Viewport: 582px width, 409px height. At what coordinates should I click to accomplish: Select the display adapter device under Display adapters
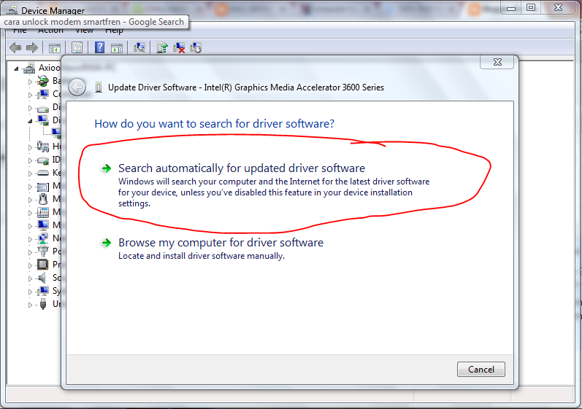point(56,133)
